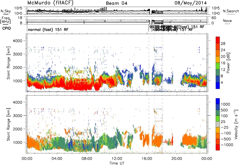Click the red bottom of the velocity colorbar
Image resolution: width=239 pixels, height=165 pixels.
[218, 147]
